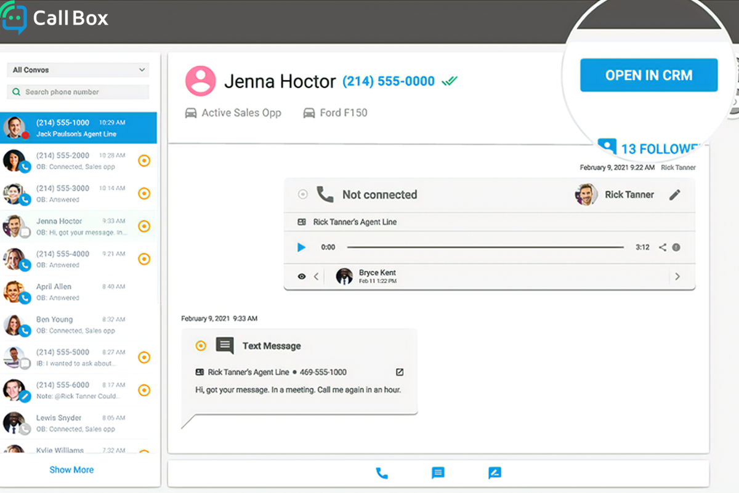Toggle the radio circle beside Not connected
The image size is (739, 493).
(x=302, y=194)
